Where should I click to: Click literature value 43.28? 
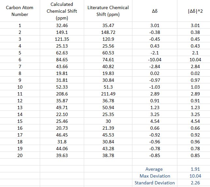tap(108, 148)
